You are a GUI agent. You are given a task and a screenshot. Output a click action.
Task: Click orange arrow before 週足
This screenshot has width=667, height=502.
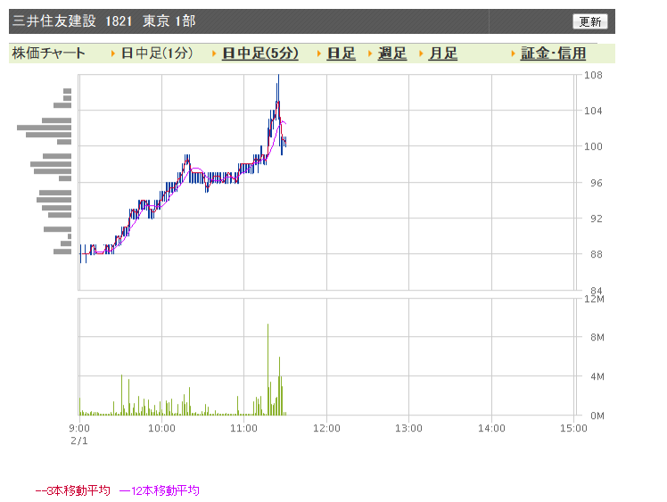[370, 53]
